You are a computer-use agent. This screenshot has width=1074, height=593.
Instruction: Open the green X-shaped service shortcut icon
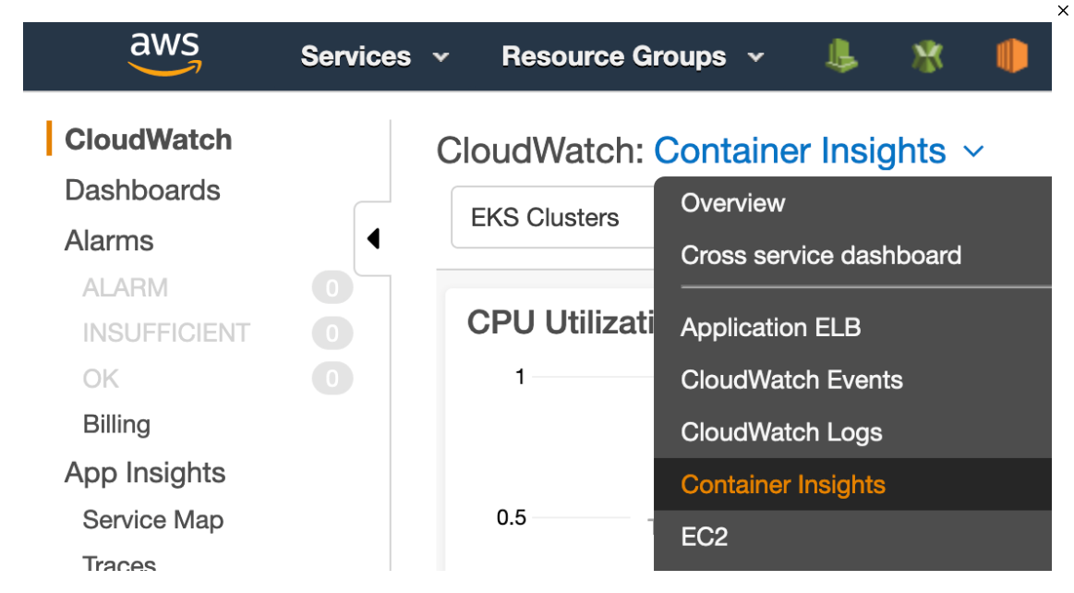(927, 56)
